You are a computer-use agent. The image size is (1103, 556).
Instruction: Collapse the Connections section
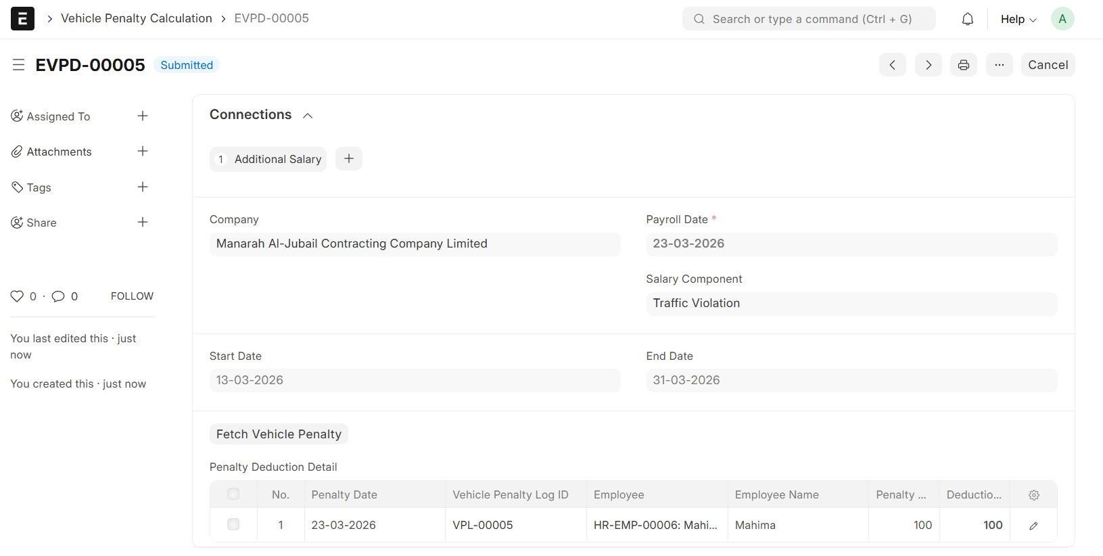coord(308,116)
